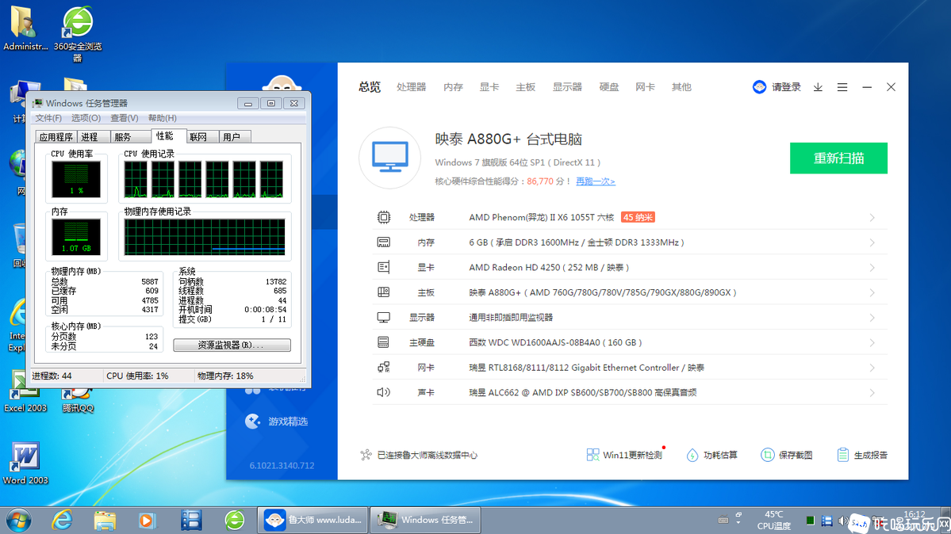Click the 请登录 user avatar icon

(x=759, y=87)
